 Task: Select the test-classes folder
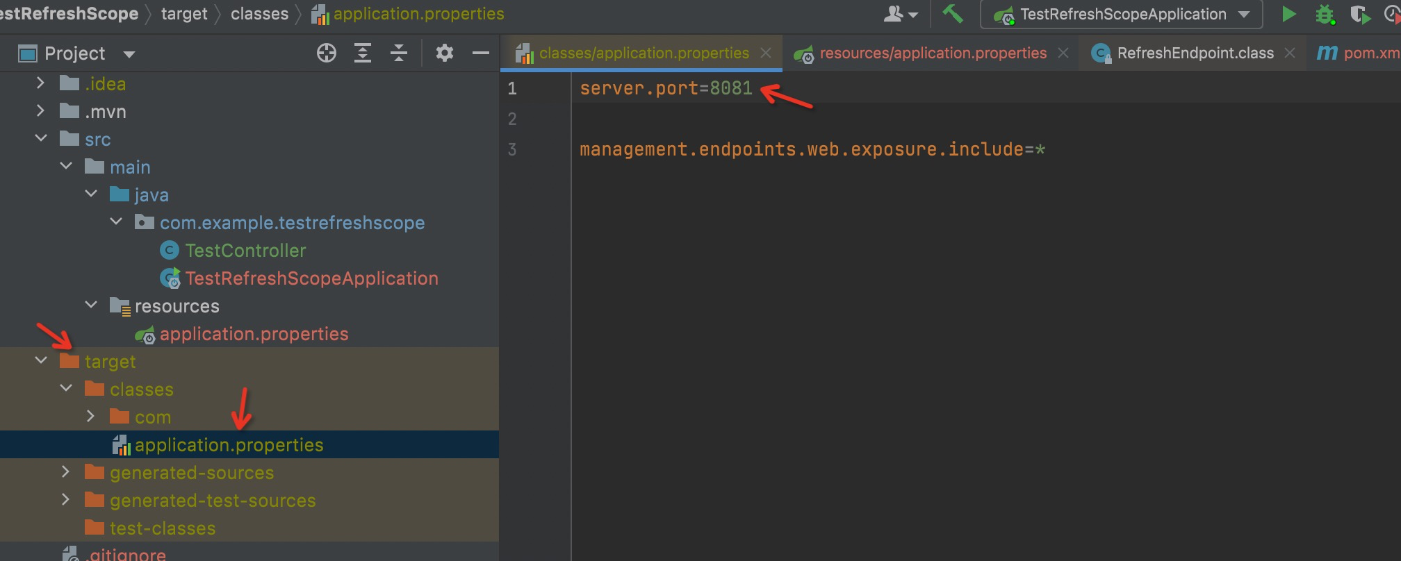pos(163,528)
